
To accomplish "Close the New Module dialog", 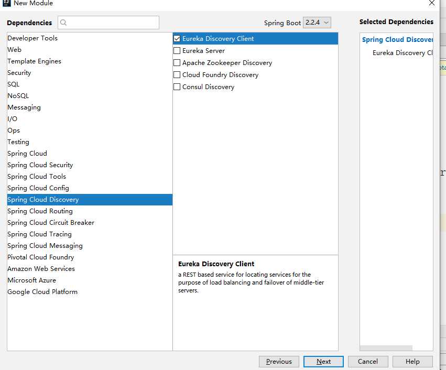I will pyautogui.click(x=431, y=3).
